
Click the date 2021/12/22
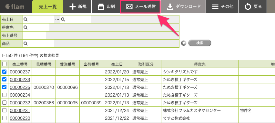[x=117, y=118]
